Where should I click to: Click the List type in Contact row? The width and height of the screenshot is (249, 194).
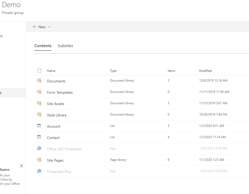pyautogui.click(x=112, y=137)
